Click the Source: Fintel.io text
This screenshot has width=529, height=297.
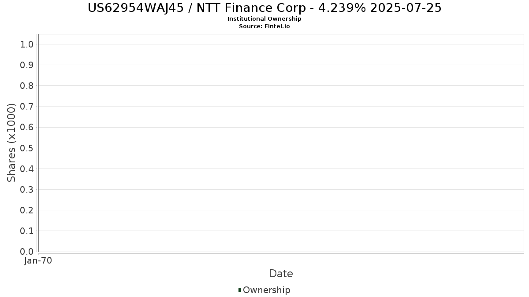click(264, 26)
